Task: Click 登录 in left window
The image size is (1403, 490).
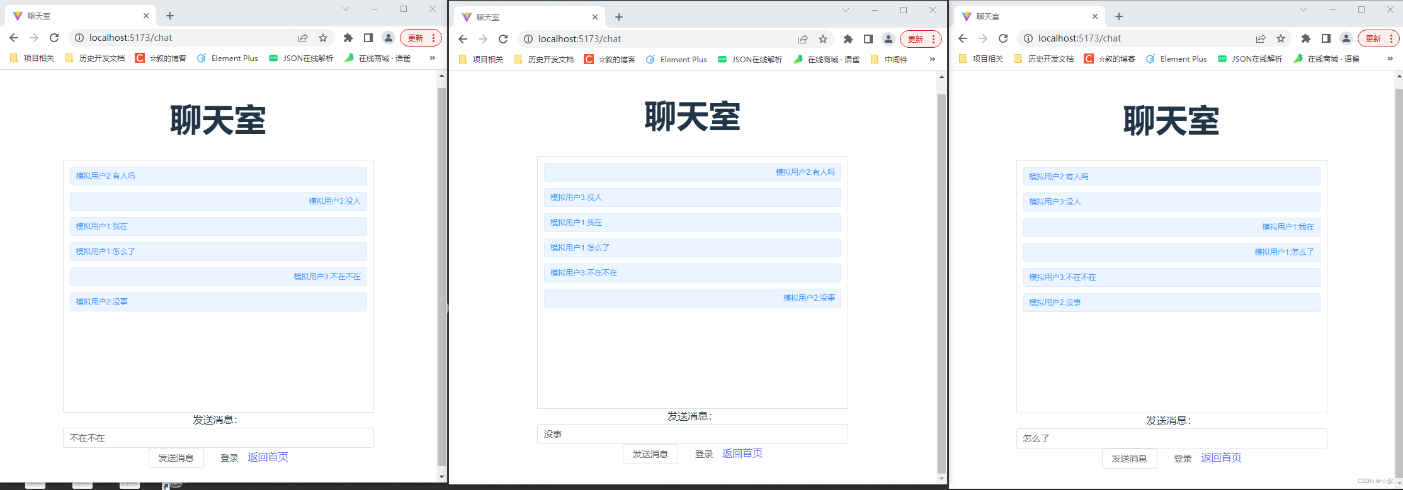Action: coord(229,458)
